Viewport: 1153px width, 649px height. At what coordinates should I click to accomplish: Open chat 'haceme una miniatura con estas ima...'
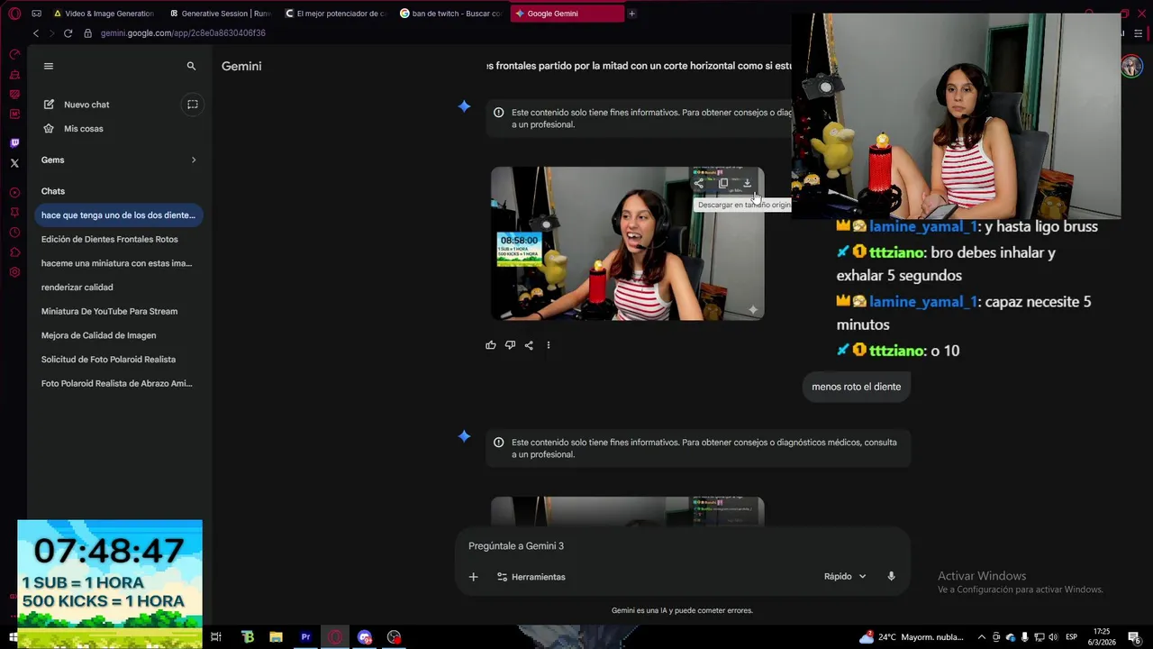click(x=118, y=263)
